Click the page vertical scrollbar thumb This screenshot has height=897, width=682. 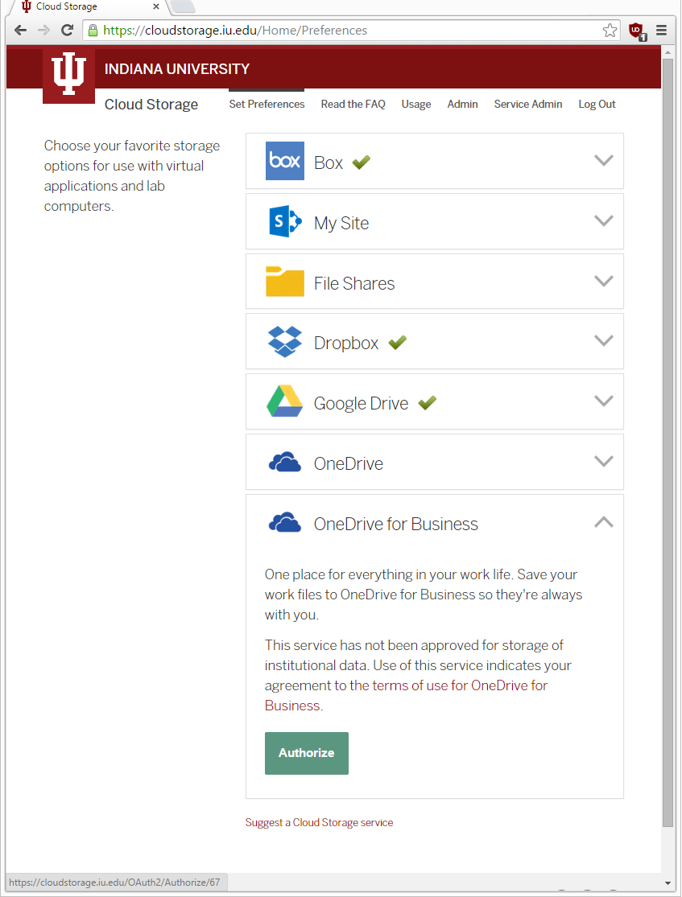click(668, 442)
